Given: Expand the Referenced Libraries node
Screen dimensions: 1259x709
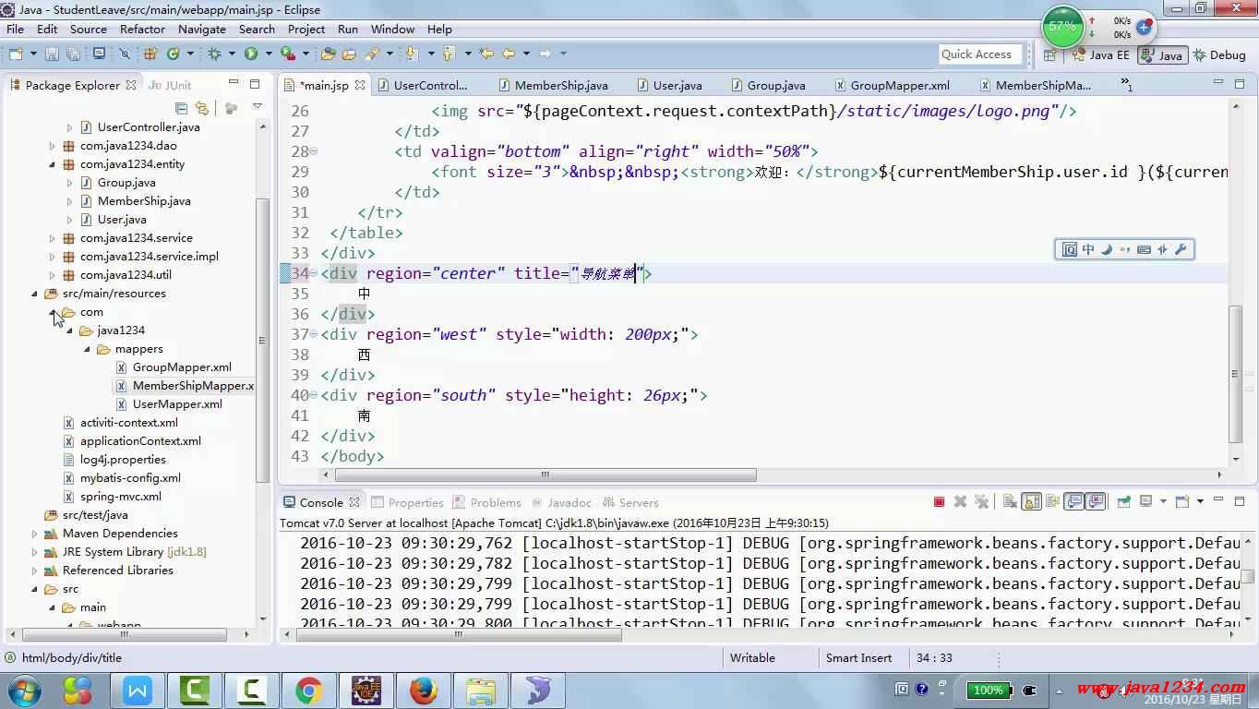Looking at the screenshot, I should (35, 571).
